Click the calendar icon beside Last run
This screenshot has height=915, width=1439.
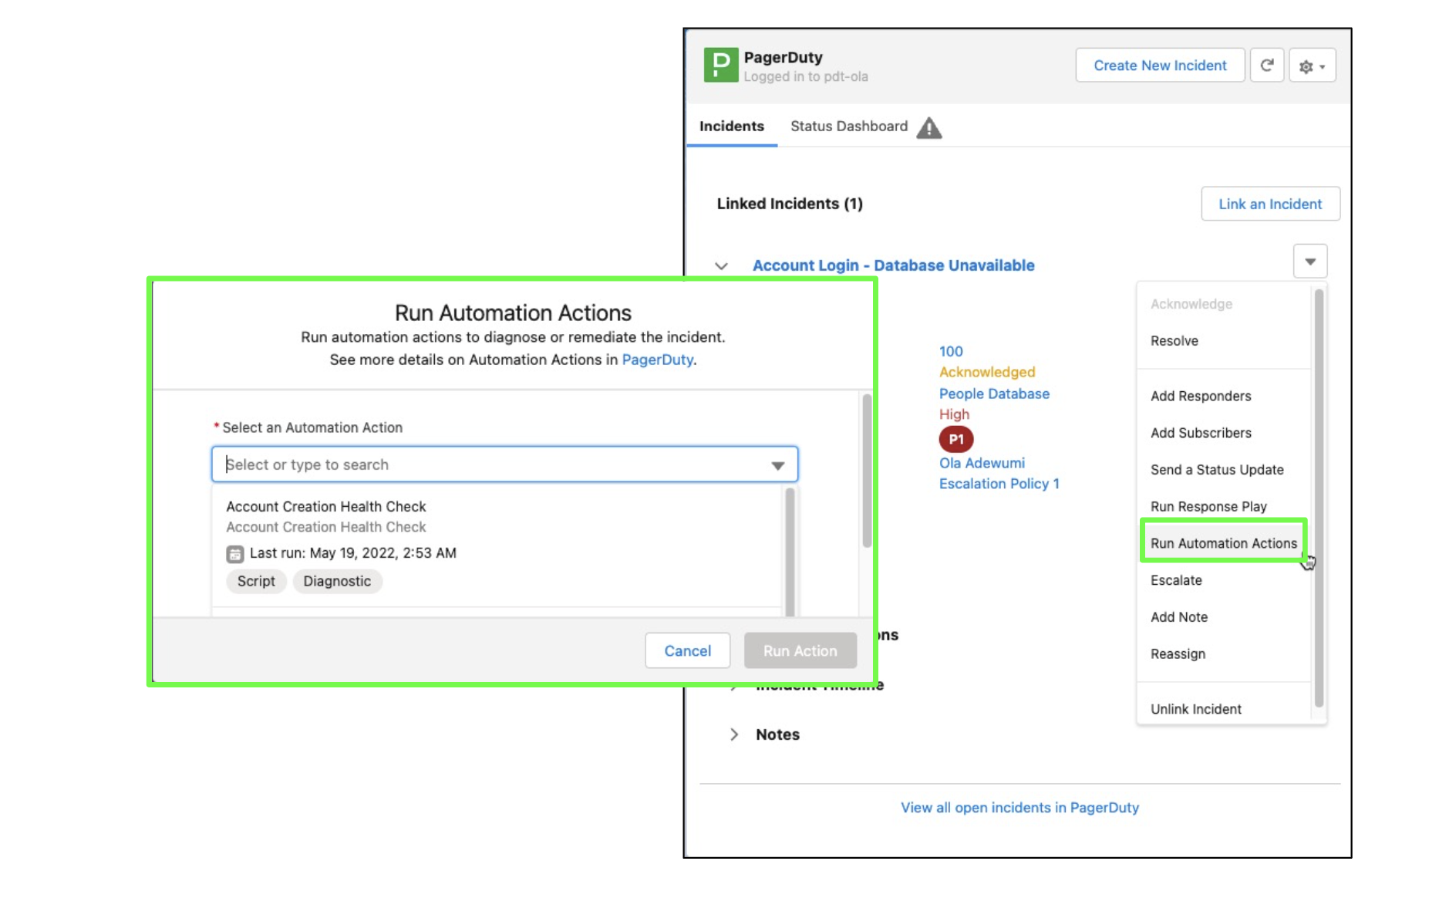point(235,554)
